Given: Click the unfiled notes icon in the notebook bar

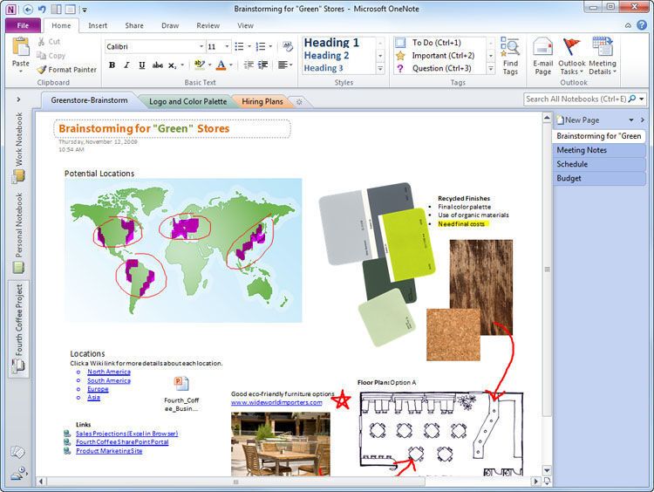Looking at the screenshot, I should point(17,453).
